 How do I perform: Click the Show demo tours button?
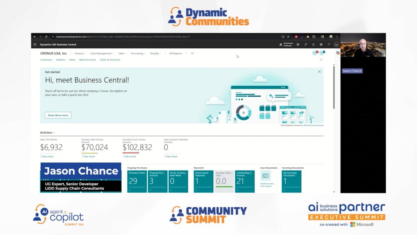(58, 115)
